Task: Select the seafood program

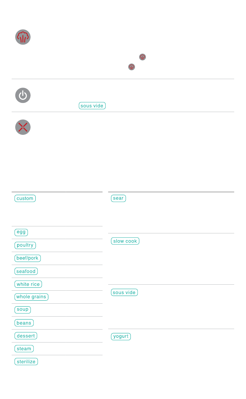Action: [x=26, y=271]
